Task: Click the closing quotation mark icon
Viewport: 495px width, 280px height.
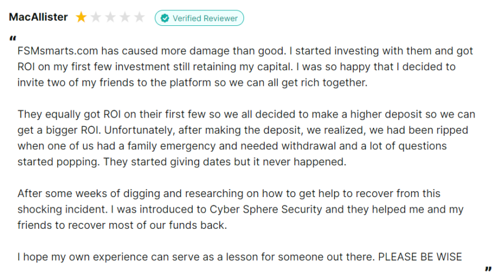Action: pos(488,269)
